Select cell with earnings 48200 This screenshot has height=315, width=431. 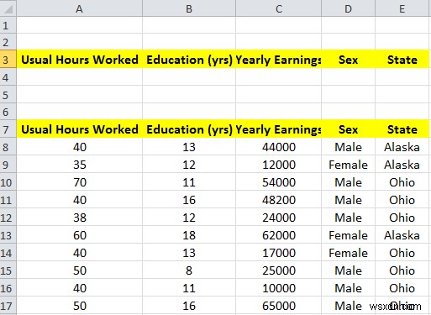279,200
